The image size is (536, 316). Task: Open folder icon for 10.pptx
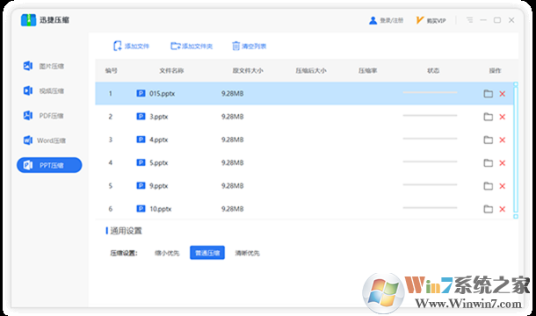pos(489,209)
